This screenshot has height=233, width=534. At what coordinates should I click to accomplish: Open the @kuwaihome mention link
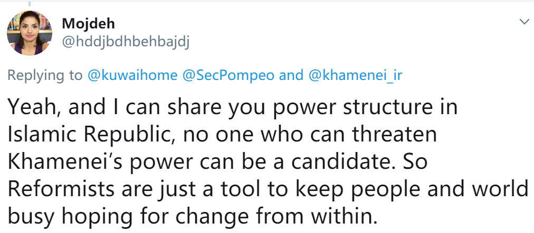132,75
